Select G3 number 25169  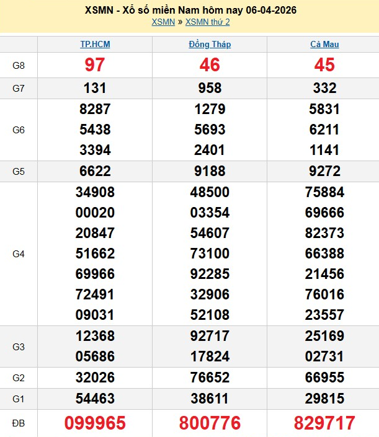pyautogui.click(x=324, y=336)
